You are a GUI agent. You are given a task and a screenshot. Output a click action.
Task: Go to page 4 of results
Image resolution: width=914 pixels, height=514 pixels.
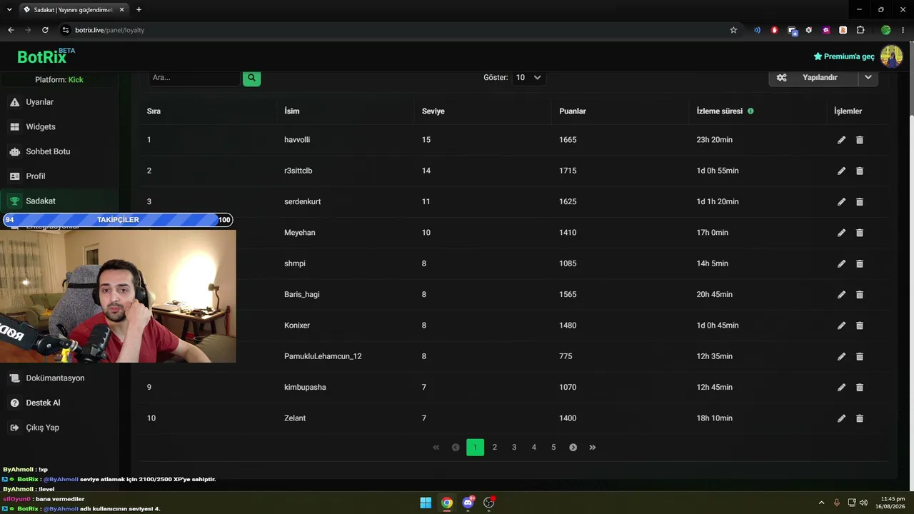(534, 448)
